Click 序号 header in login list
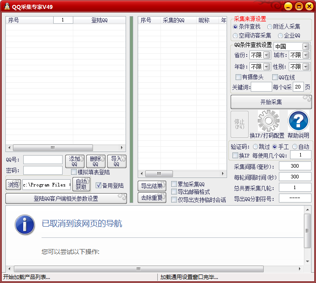Viewport: 316px width, 283px height. (29, 20)
